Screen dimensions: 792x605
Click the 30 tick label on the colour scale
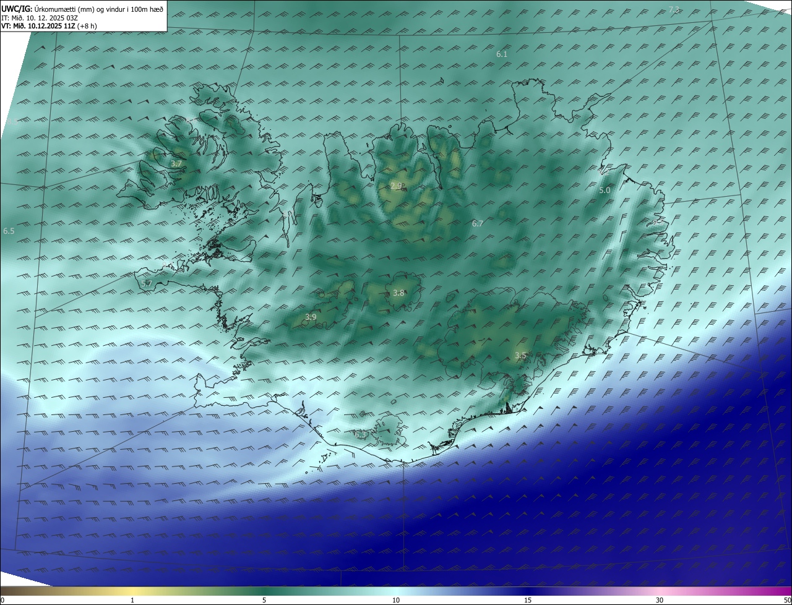(660, 600)
